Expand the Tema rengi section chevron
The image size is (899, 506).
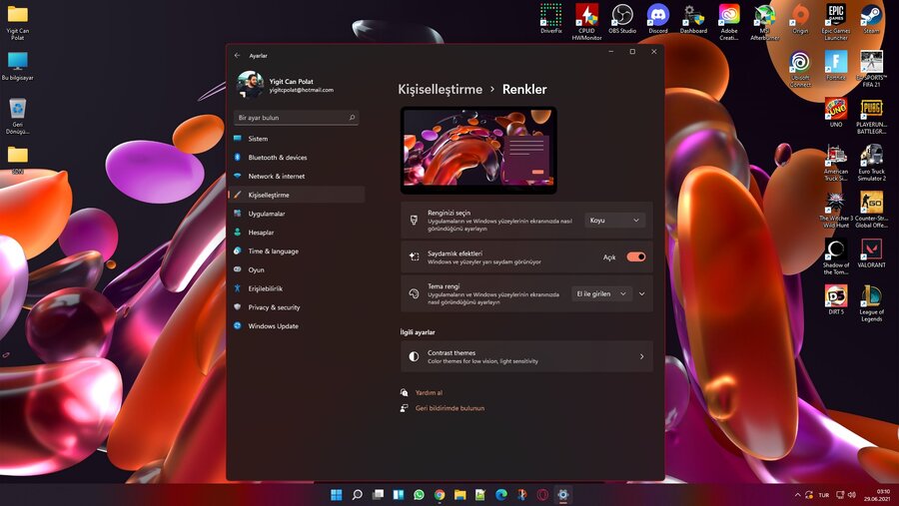coord(642,293)
